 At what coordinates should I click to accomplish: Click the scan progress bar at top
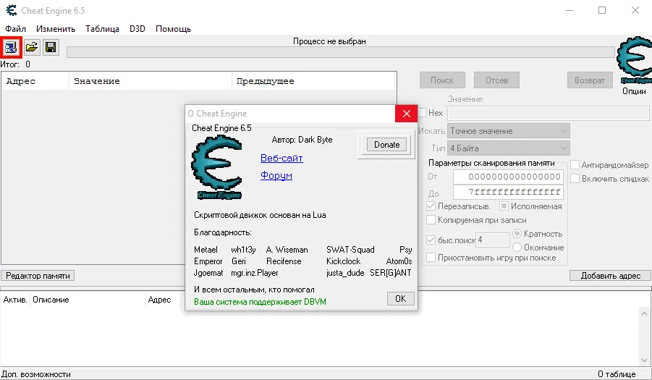click(340, 52)
